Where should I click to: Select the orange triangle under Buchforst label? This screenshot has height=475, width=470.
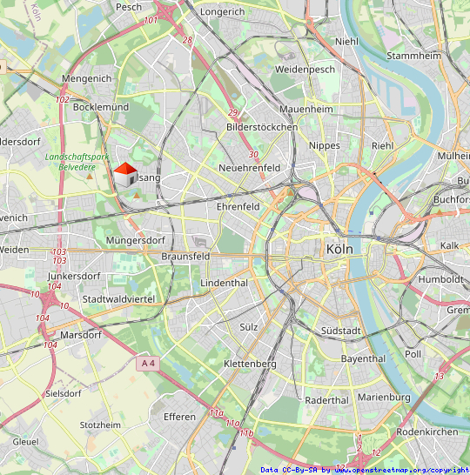click(x=440, y=212)
